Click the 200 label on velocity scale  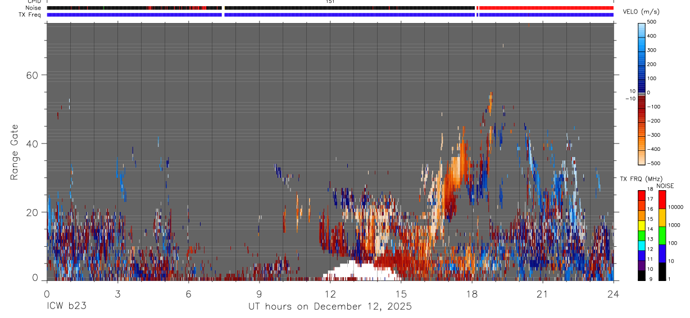tap(652, 64)
